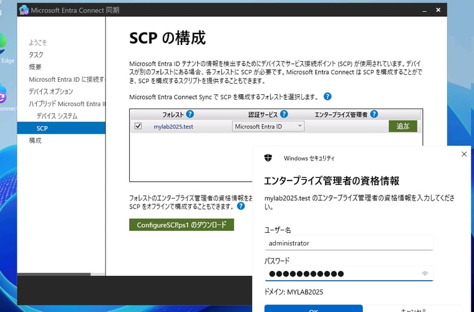Click the ユーザー名 field containing administrator
The width and height of the screenshot is (474, 312).
click(x=349, y=243)
